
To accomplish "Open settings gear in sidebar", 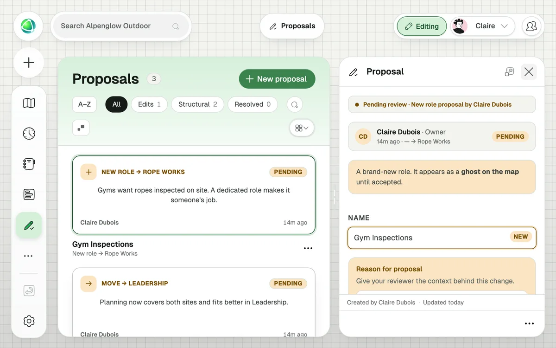I will (x=29, y=321).
